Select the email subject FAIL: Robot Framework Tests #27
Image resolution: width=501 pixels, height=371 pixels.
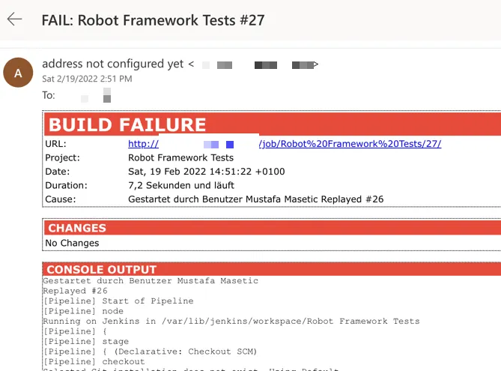click(153, 20)
